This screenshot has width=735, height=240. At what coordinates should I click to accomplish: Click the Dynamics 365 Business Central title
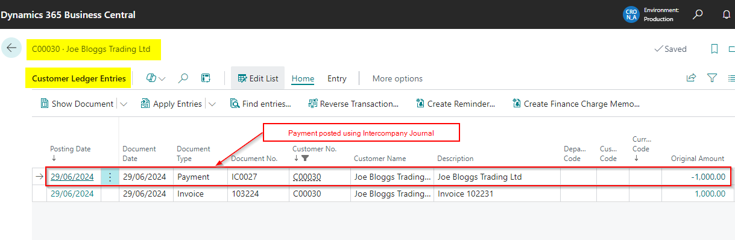coord(68,14)
